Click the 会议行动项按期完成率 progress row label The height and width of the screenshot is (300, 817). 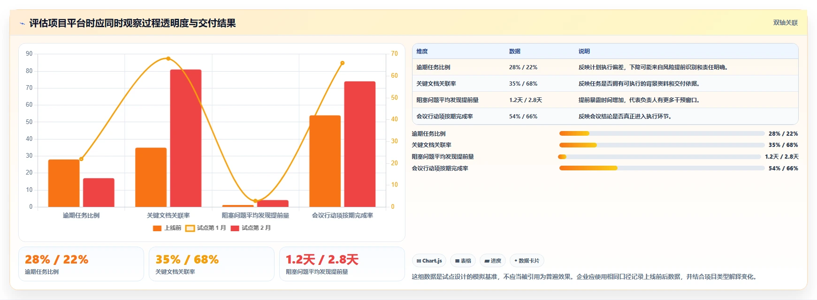440,168
